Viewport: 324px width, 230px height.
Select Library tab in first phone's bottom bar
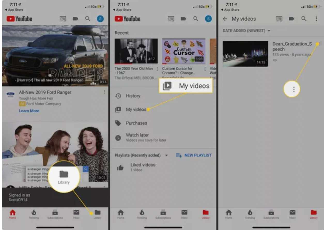coord(97,214)
